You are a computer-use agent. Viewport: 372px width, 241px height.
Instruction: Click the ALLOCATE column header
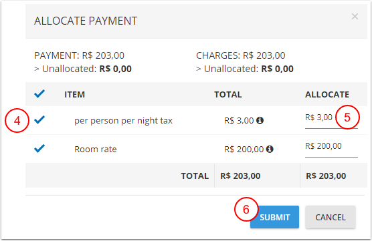coord(327,94)
